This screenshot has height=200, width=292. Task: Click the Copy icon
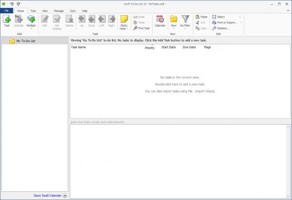click(x=198, y=28)
